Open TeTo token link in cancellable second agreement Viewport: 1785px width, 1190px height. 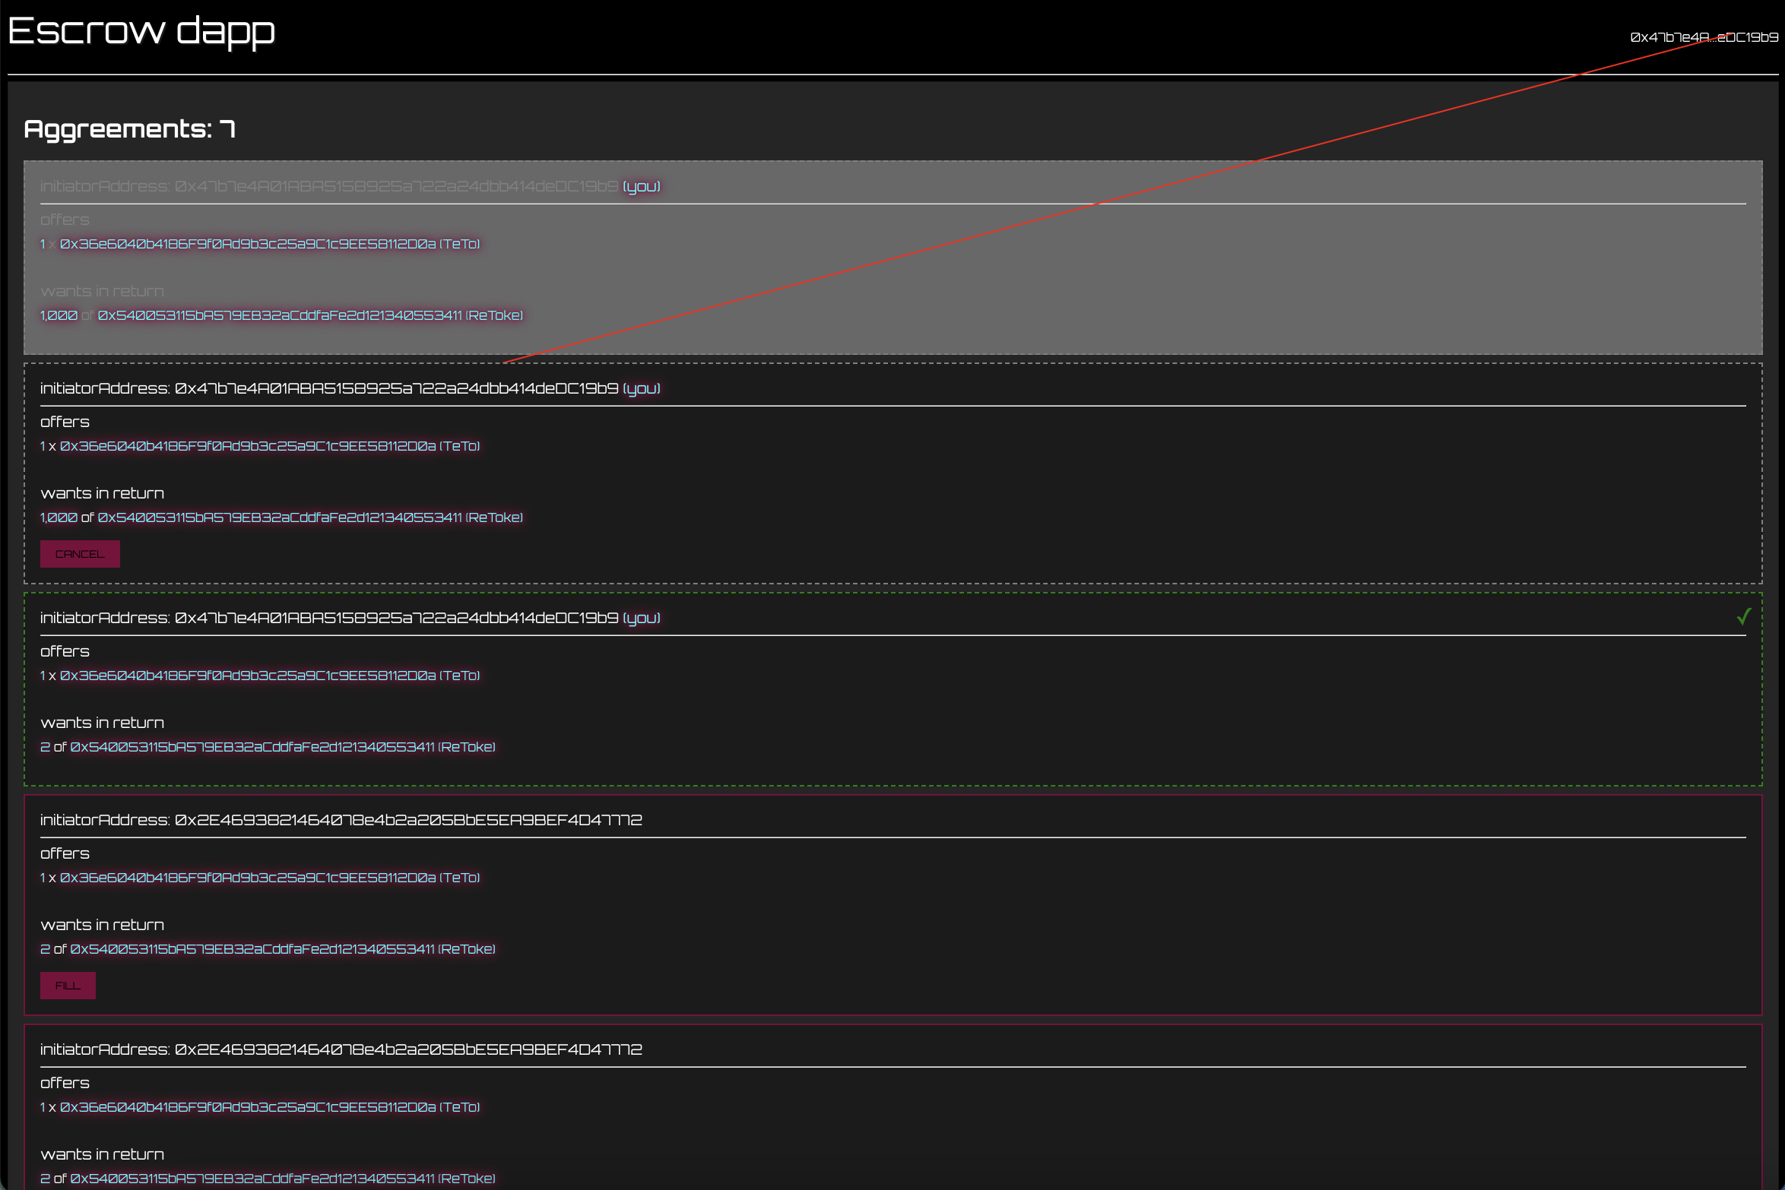pos(269,446)
